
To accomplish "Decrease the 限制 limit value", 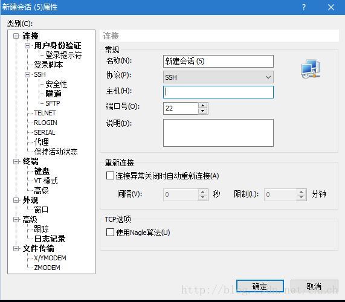I will [301, 198].
